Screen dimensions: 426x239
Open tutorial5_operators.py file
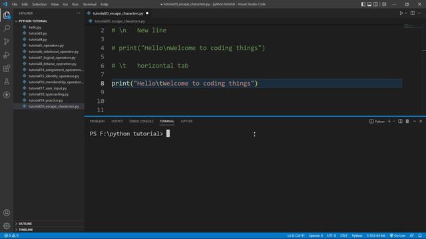click(46, 46)
